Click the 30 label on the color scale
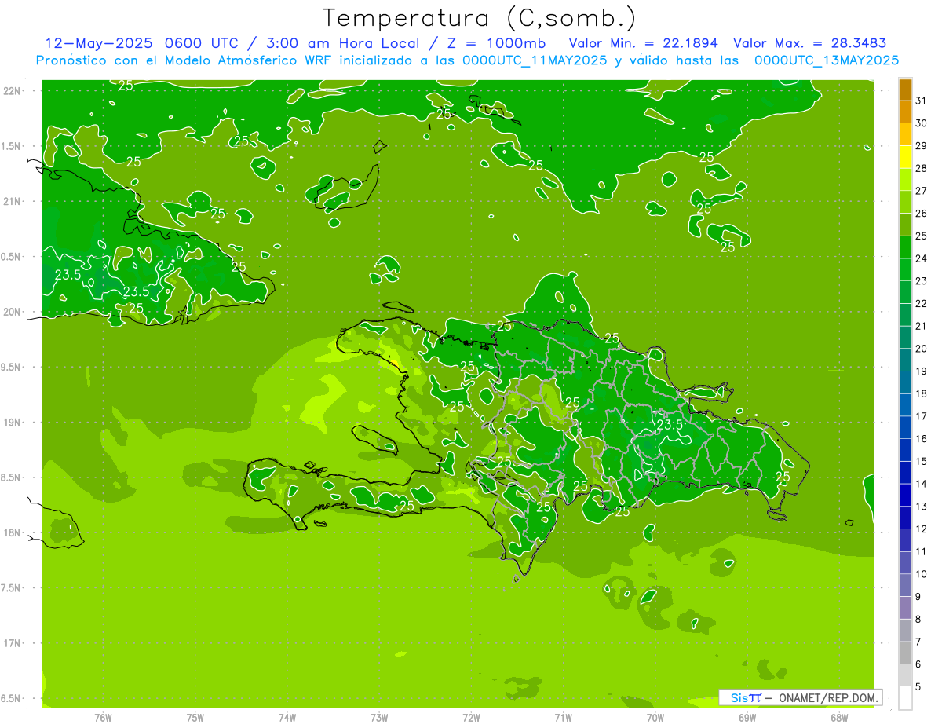The image size is (942, 728). [921, 123]
